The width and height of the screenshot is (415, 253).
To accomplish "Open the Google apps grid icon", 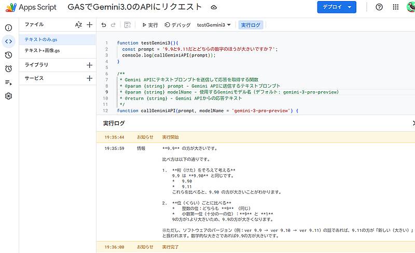I will point(396,7).
